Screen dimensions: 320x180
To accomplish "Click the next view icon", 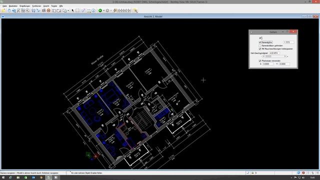I will [59, 10].
